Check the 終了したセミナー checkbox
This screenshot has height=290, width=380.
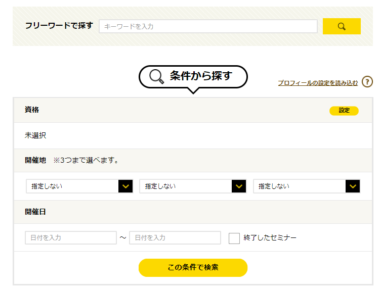point(234,238)
